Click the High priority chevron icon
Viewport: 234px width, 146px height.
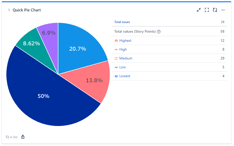click(116, 49)
